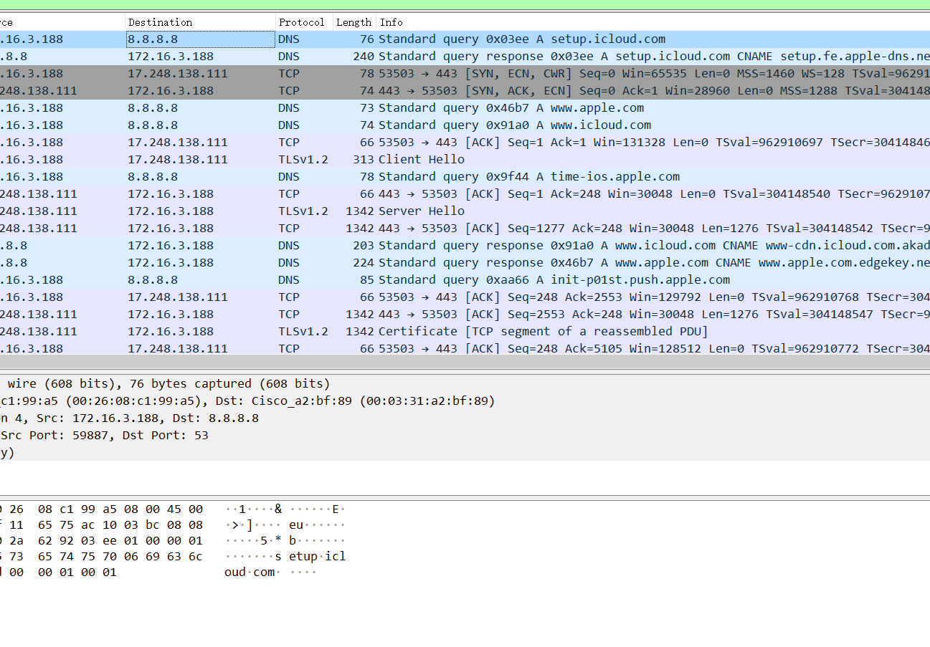This screenshot has height=647, width=930.
Task: Sort packets by Protocol column header
Action: click(304, 22)
